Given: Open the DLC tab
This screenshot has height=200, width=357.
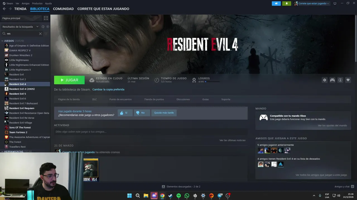Looking at the screenshot, I should 95,99.
